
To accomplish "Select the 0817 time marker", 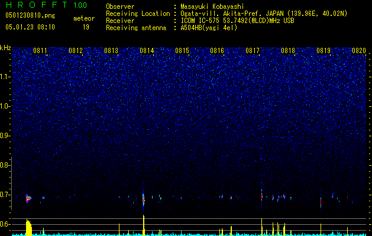I will click(253, 51).
